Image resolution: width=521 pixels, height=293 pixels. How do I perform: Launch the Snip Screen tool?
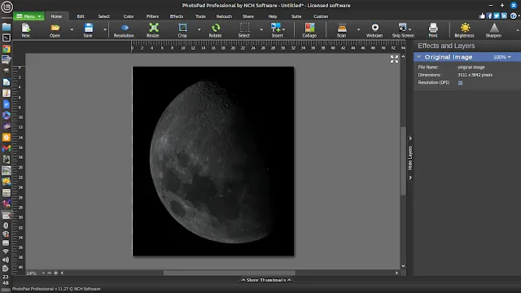403,30
